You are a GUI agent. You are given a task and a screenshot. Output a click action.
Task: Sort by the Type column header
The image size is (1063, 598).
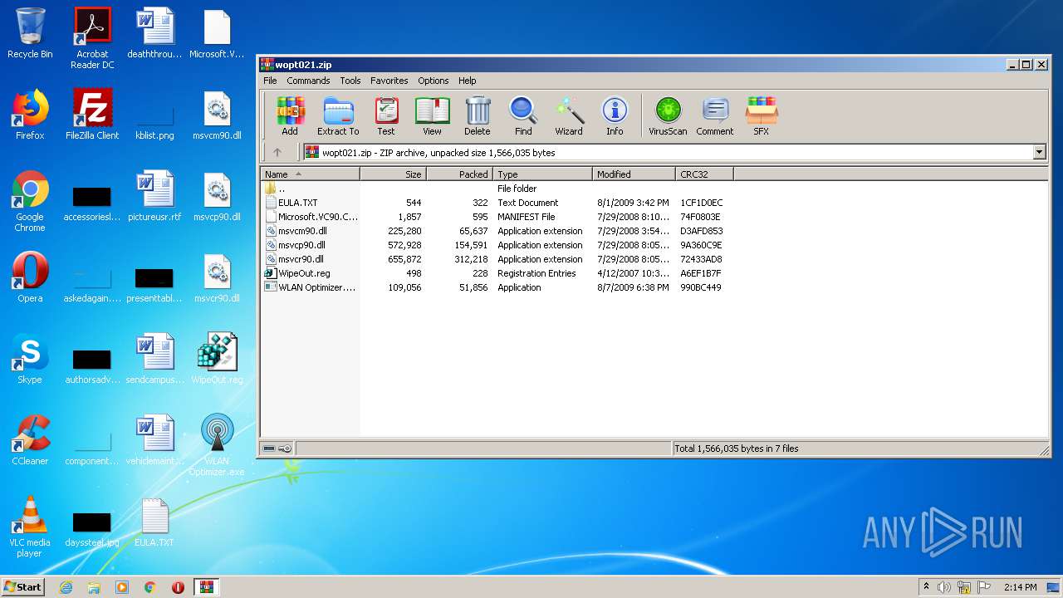[x=542, y=174]
